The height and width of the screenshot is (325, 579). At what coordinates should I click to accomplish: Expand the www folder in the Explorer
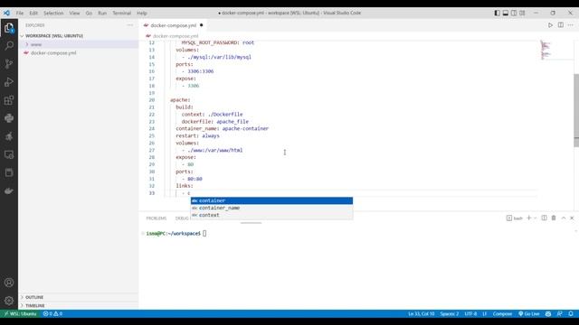click(x=36, y=44)
